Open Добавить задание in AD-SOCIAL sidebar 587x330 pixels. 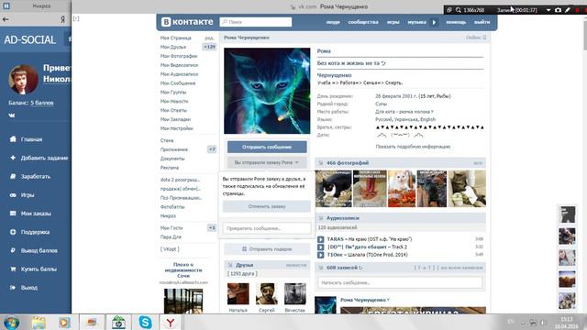coord(44,158)
